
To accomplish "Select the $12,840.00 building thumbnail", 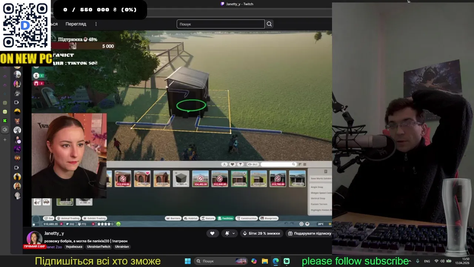I will [220, 178].
